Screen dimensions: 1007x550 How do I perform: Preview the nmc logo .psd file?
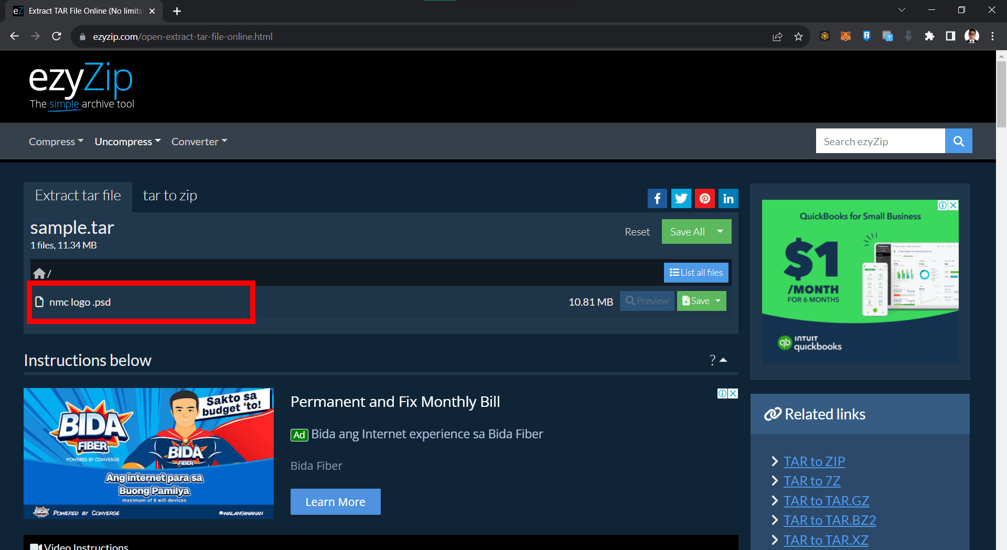647,300
